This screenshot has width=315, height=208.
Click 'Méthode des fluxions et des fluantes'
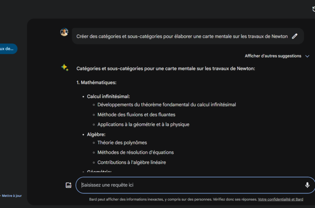[x=136, y=114]
